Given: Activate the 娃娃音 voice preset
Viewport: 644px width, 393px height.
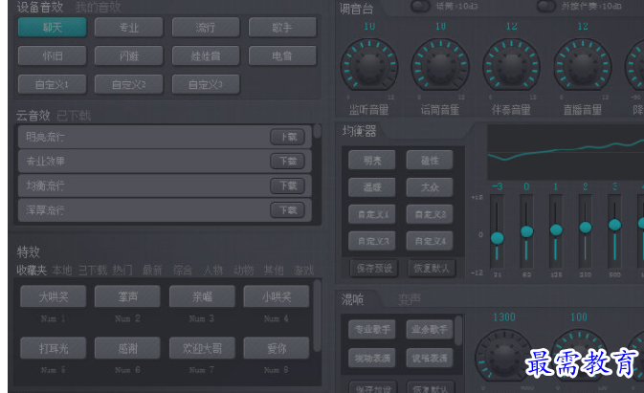Looking at the screenshot, I should click(x=206, y=55).
